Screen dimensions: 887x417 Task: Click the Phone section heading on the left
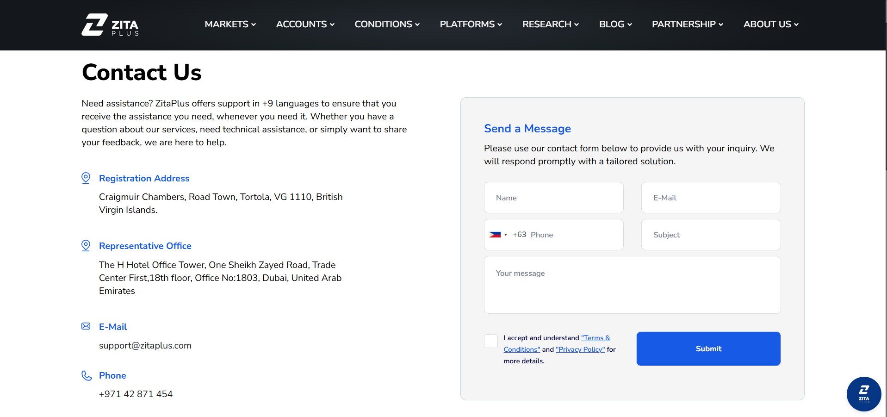coord(112,375)
